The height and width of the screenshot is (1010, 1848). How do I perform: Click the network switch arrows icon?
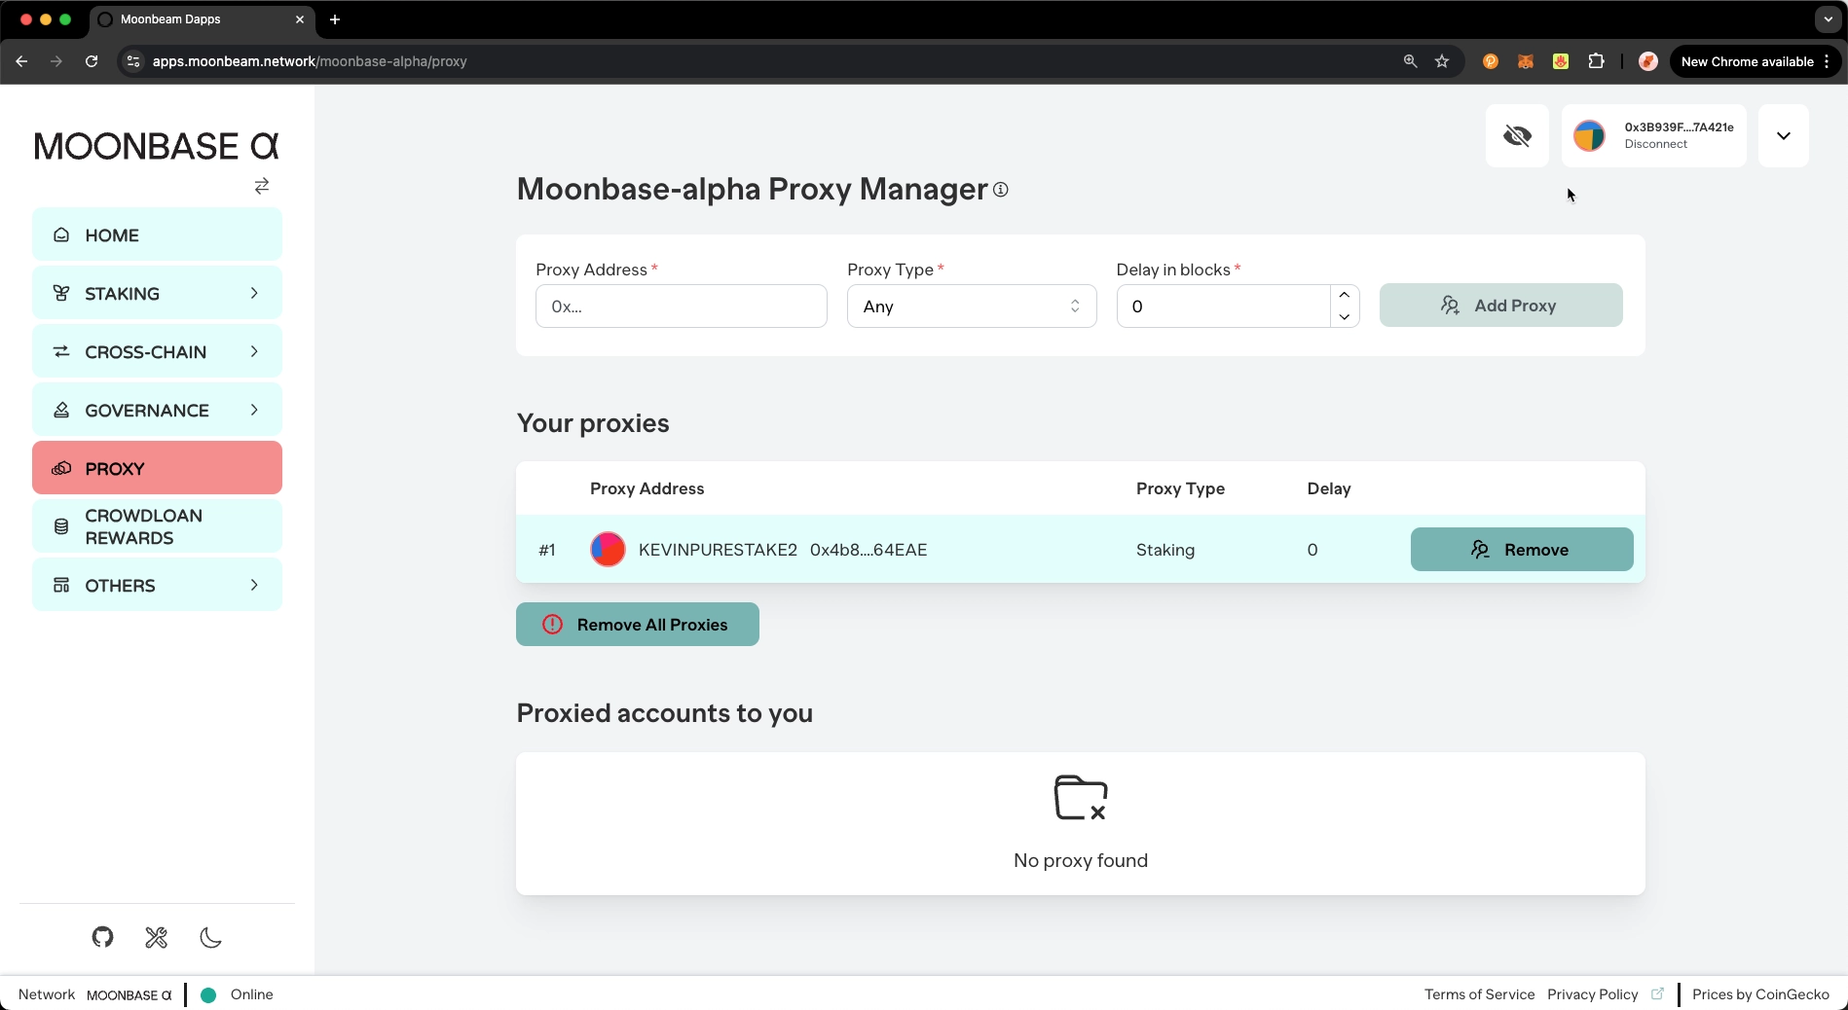click(x=262, y=186)
